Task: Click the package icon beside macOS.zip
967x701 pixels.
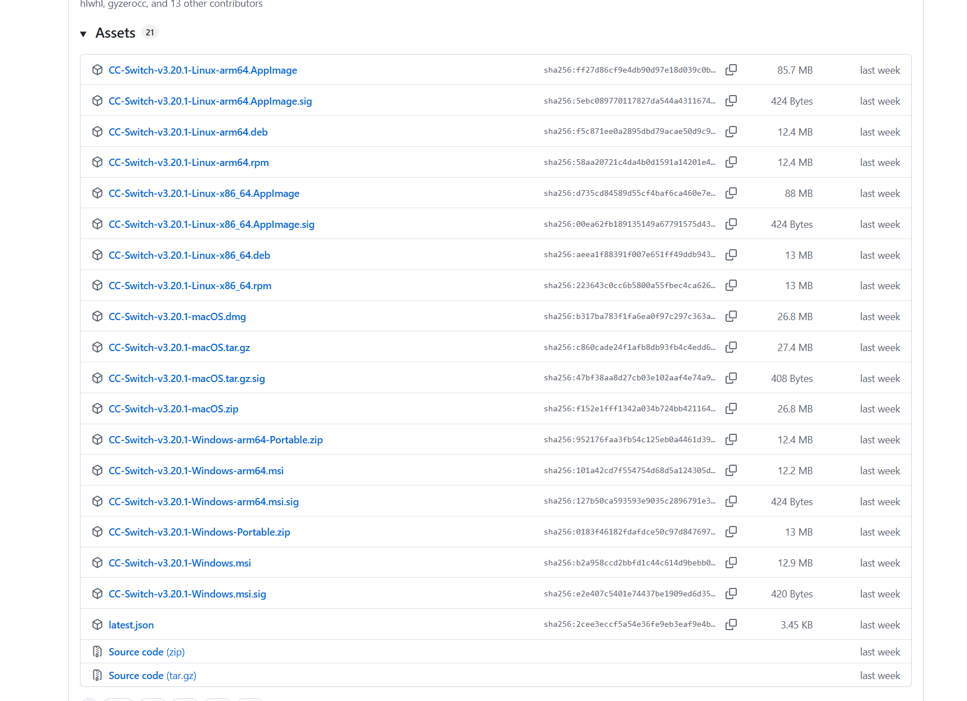Action: (97, 408)
